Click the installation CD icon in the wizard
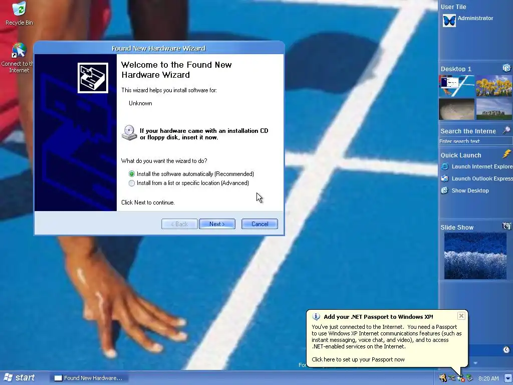This screenshot has height=385, width=513. coord(129,132)
